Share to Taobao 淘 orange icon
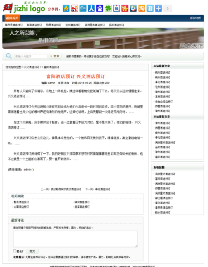The height and width of the screenshot is (267, 208). [142, 8]
